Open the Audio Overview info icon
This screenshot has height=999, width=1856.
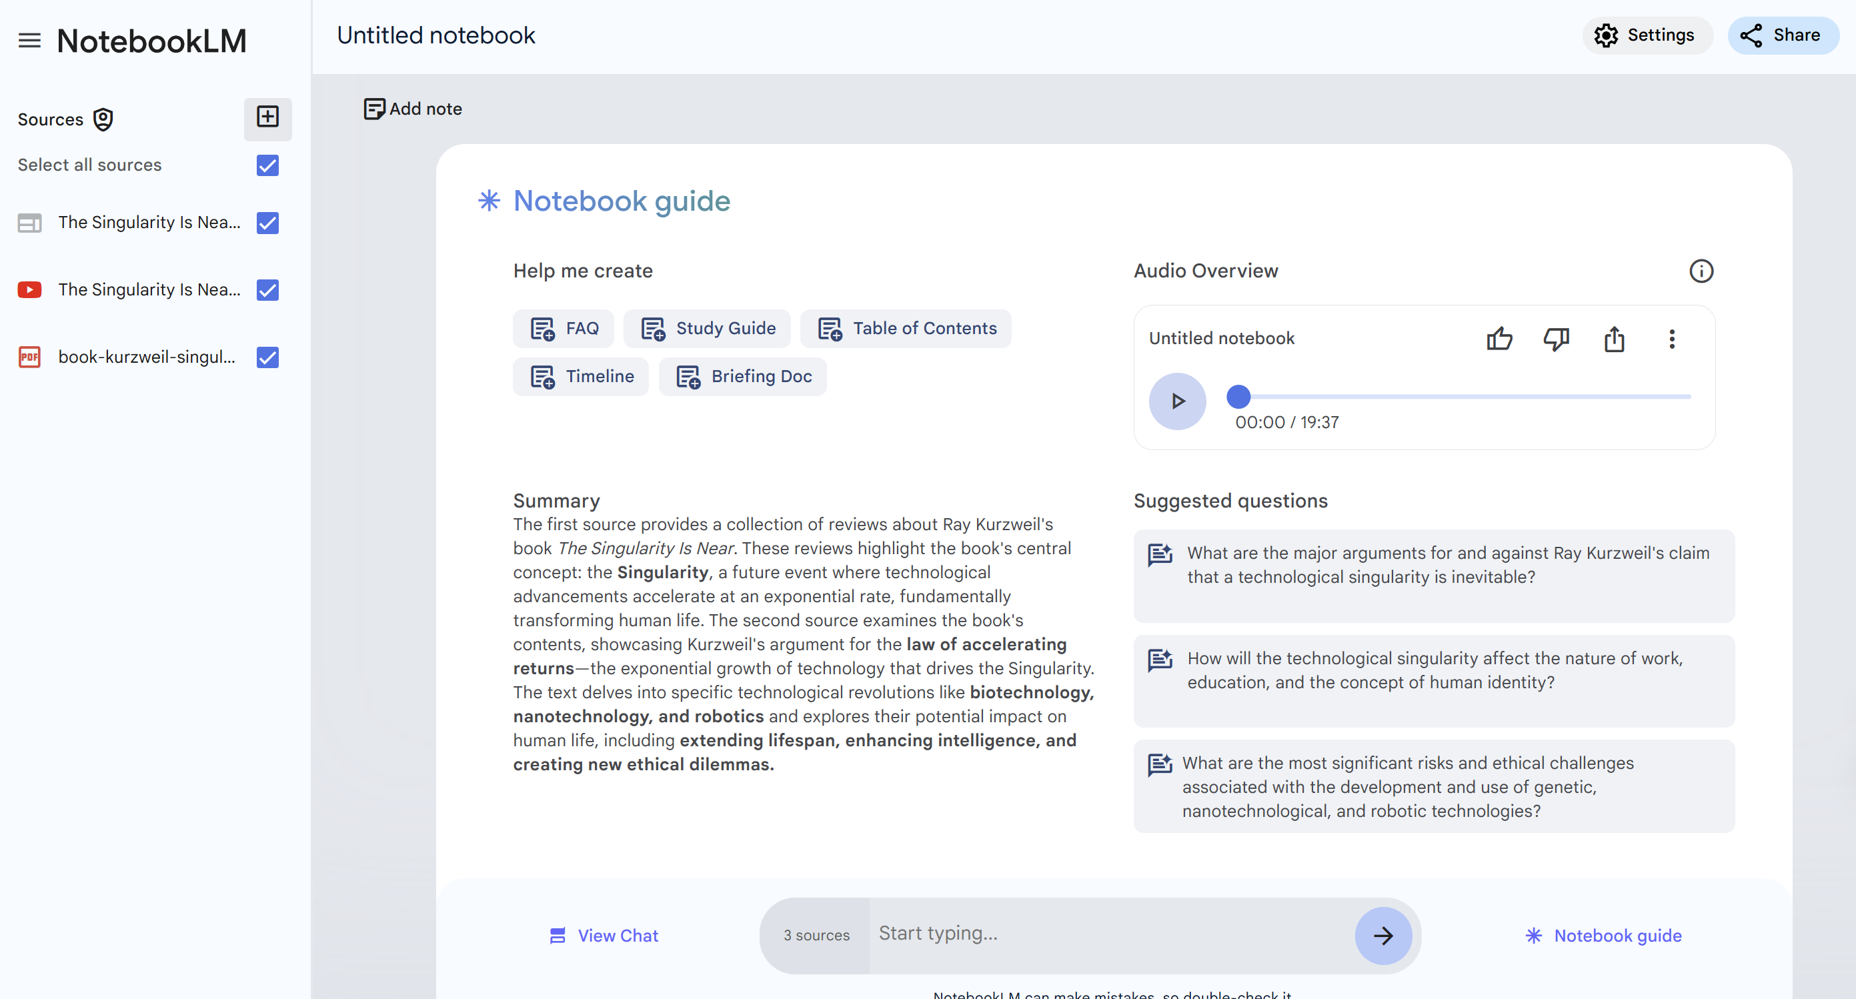click(x=1701, y=271)
